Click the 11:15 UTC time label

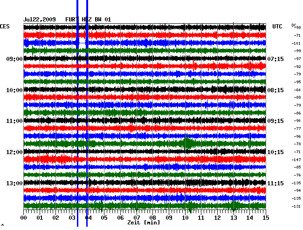pos(275,183)
